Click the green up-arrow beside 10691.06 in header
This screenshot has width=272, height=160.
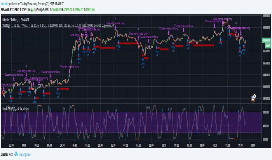click(x=32, y=10)
